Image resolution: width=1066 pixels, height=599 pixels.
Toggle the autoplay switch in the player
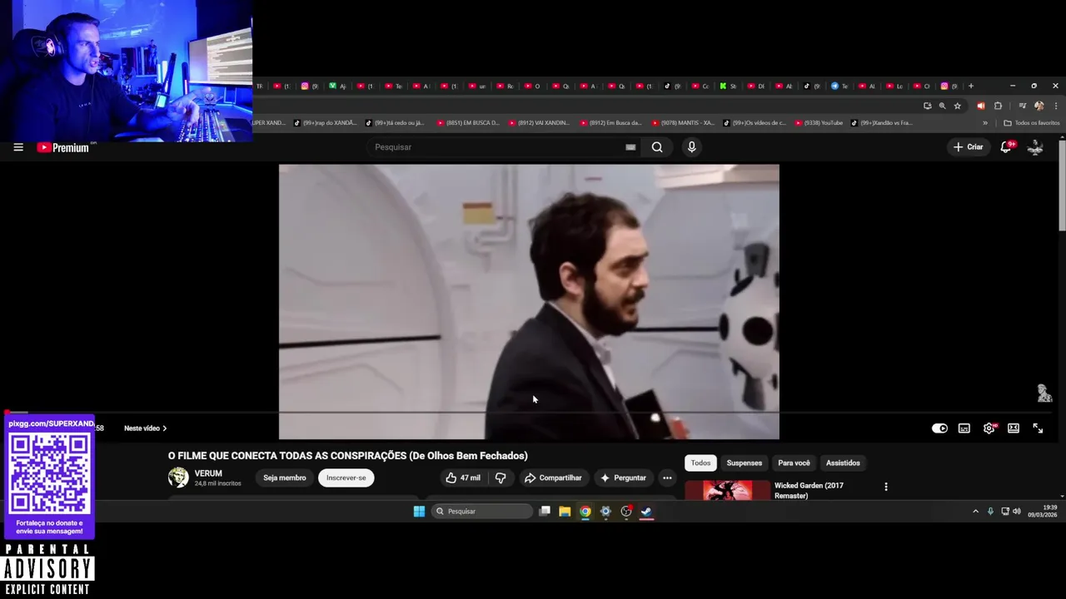pos(939,428)
